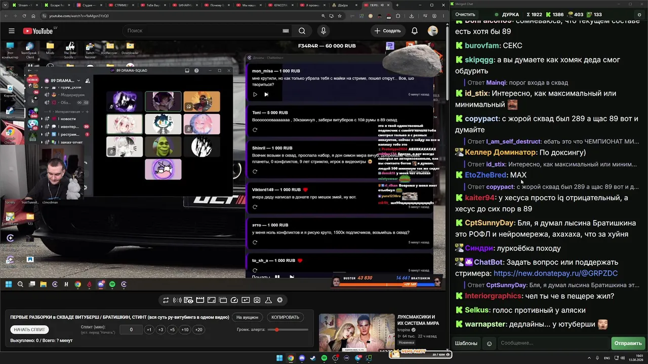Open the ивентер channel with 20 badge
Image resolution: width=648 pixels, height=364 pixels.
coord(67,126)
